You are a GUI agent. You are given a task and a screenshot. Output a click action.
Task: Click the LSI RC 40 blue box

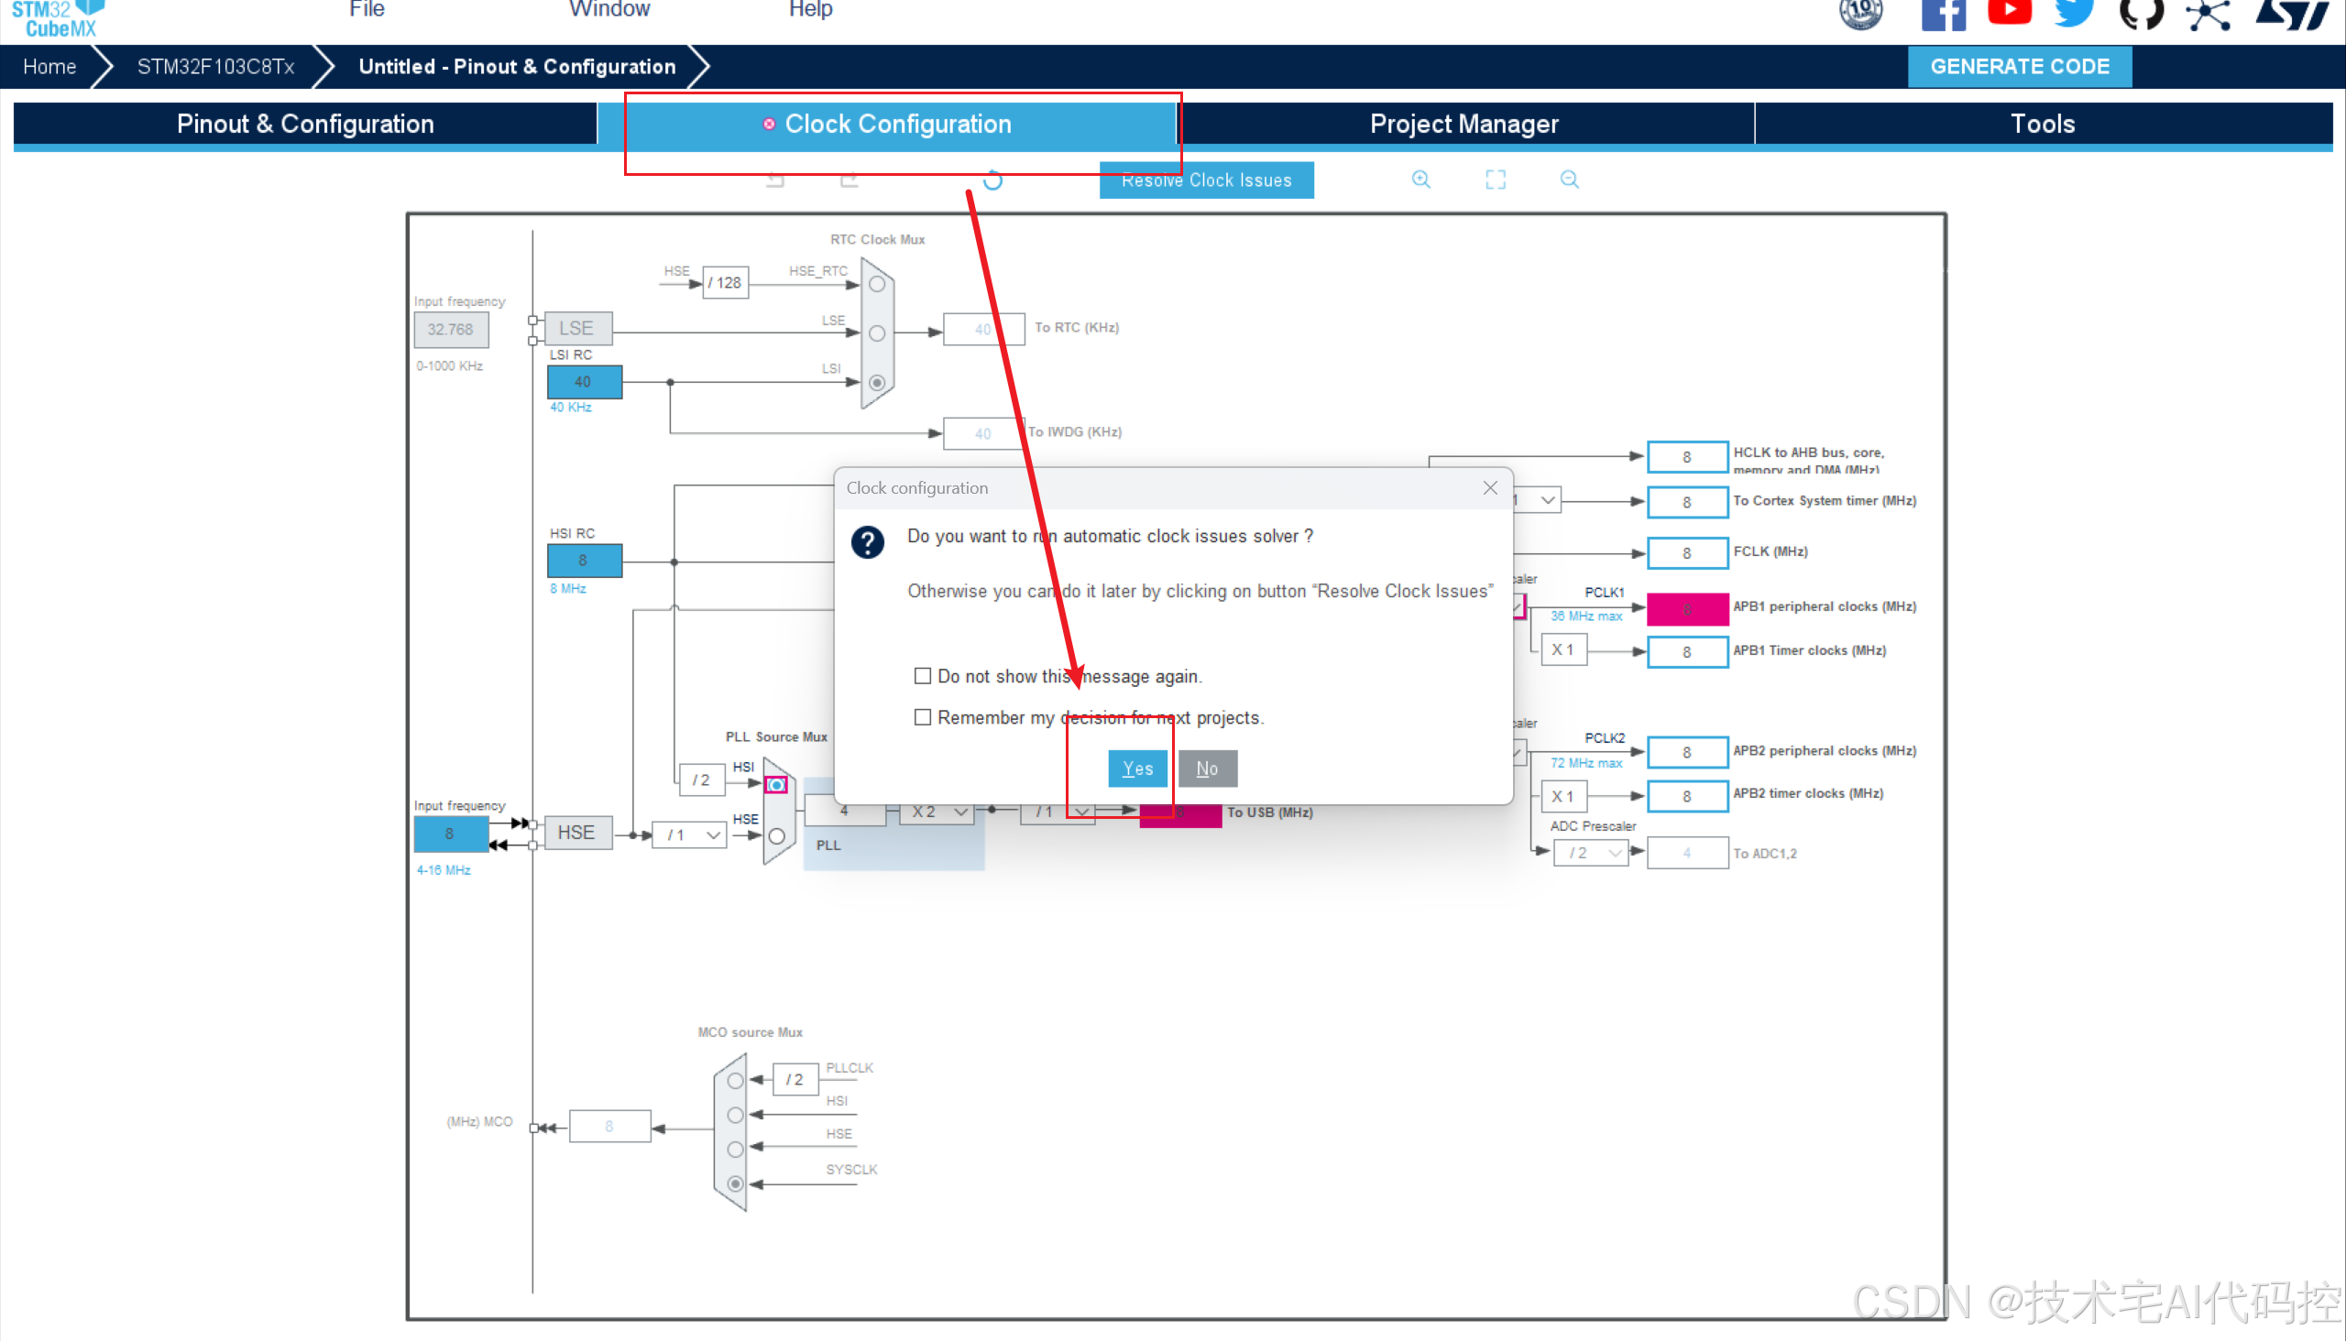(584, 382)
